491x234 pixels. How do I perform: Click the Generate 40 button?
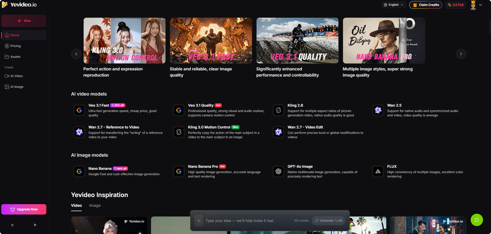[x=328, y=221]
